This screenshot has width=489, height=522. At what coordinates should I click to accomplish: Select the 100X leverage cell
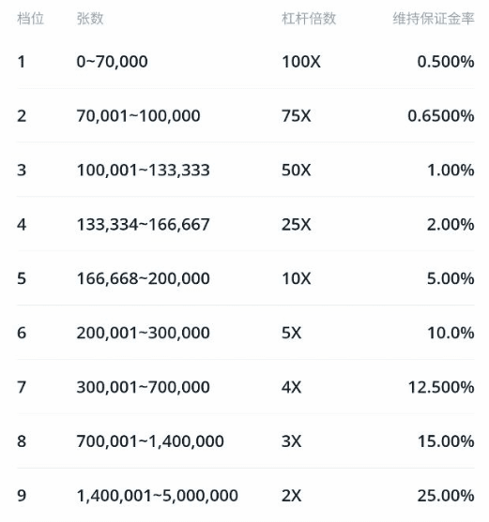[x=301, y=62]
